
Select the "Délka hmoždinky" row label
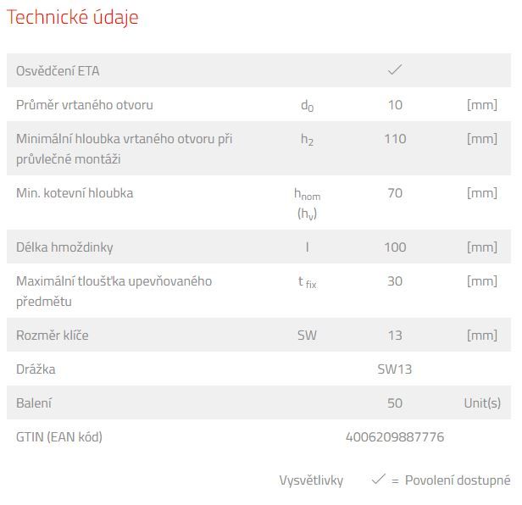[x=64, y=247]
